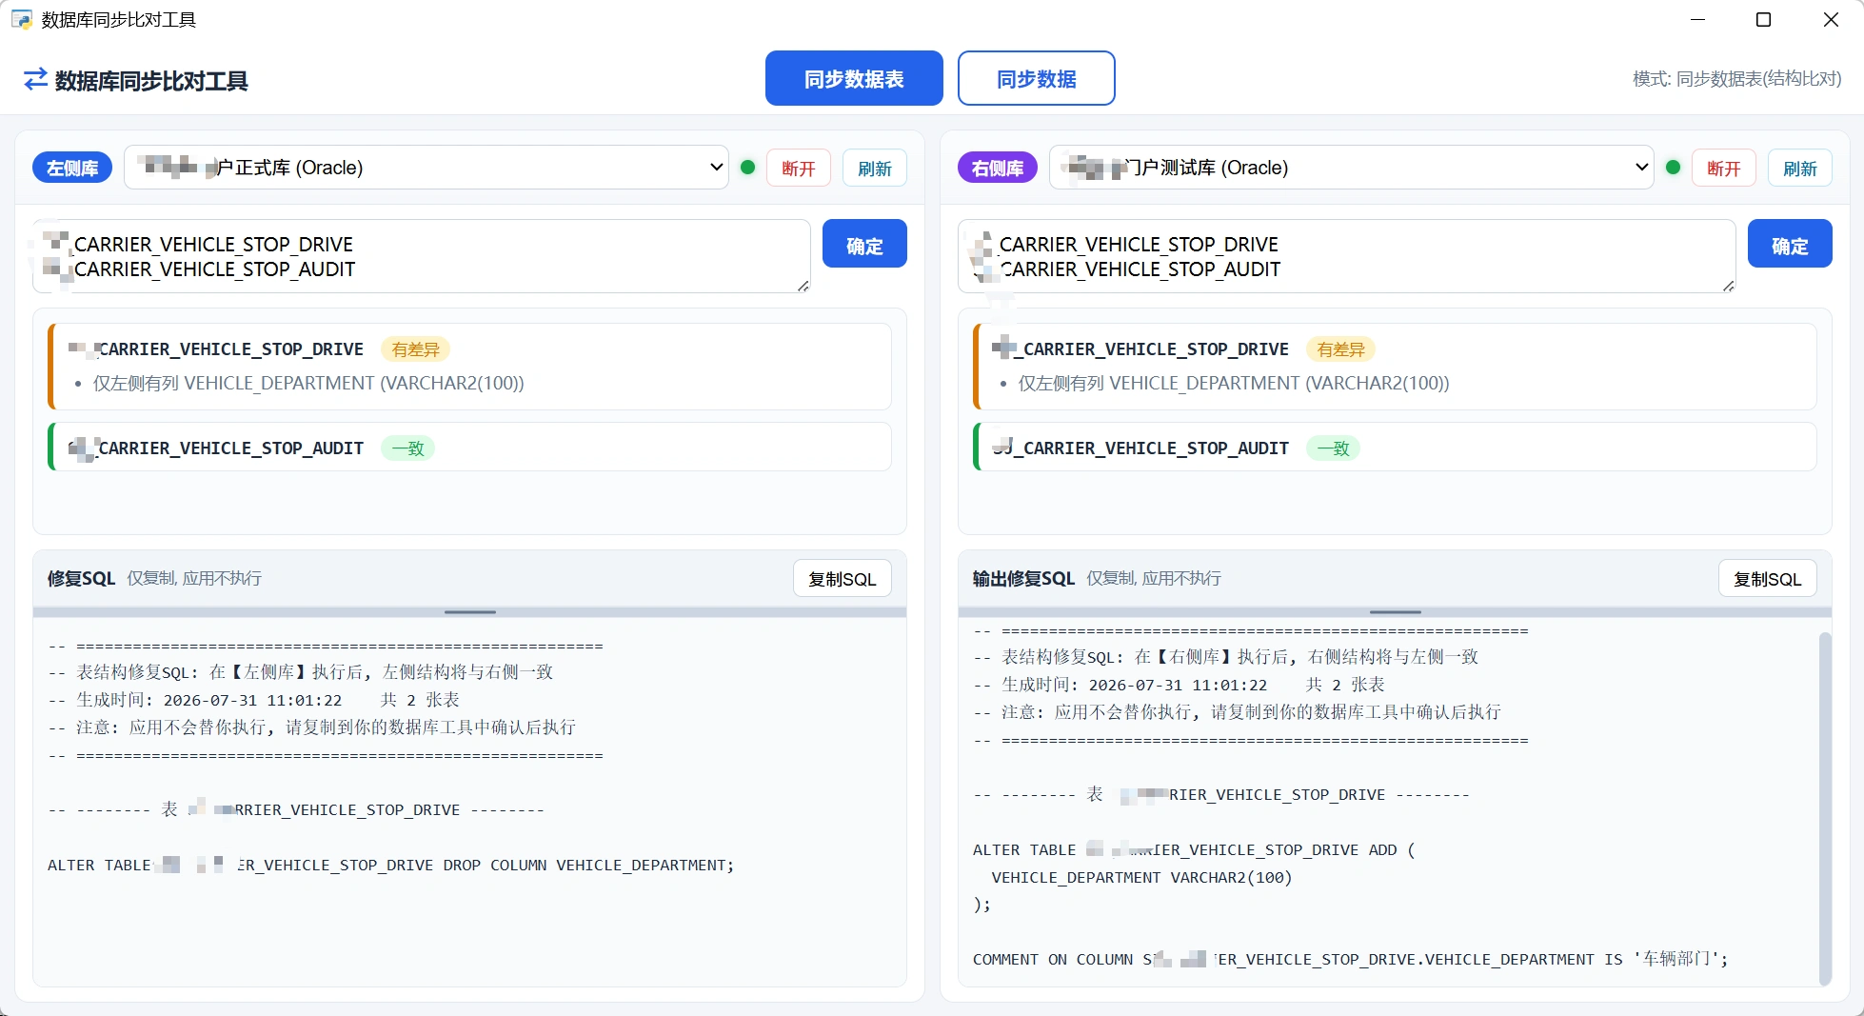This screenshot has width=1864, height=1016.
Task: Click the DROP COLUMN statement in left SQL
Action: click(391, 865)
